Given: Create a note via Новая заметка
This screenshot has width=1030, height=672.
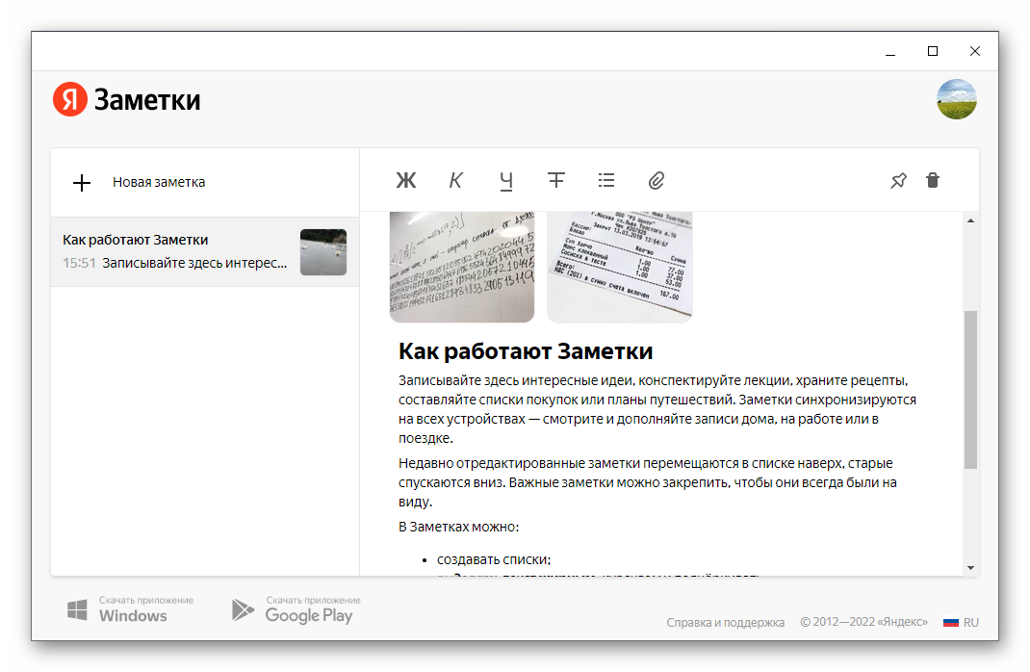Looking at the screenshot, I should [x=158, y=182].
